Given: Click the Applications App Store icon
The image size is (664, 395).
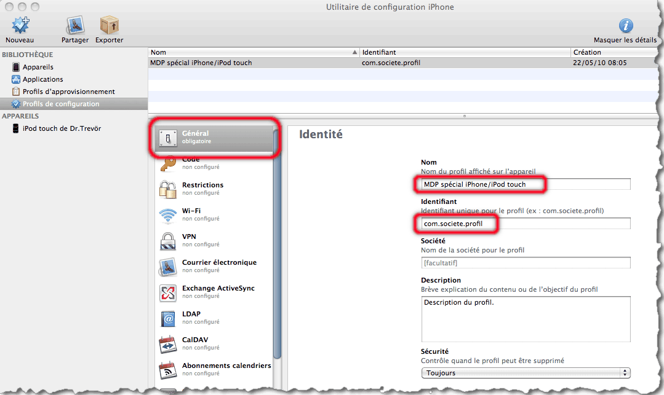Looking at the screenshot, I should pos(15,79).
